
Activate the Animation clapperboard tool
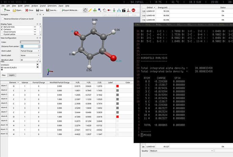click(124, 10)
